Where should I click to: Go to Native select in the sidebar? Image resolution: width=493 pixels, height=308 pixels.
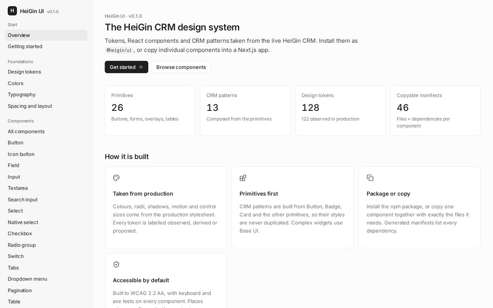point(46,222)
